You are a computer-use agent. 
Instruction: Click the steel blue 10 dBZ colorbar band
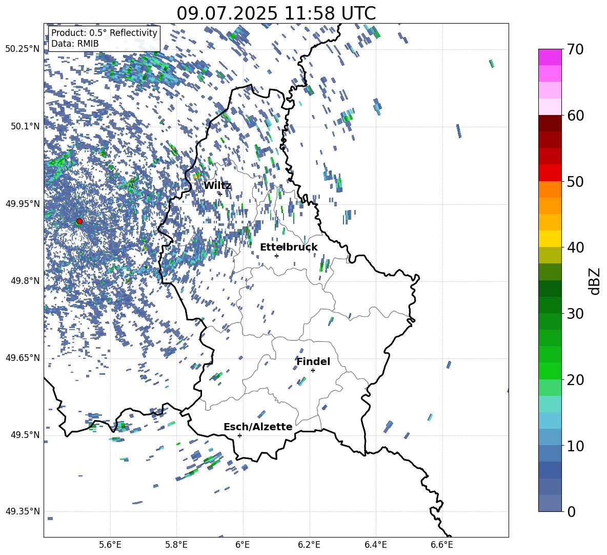click(550, 437)
